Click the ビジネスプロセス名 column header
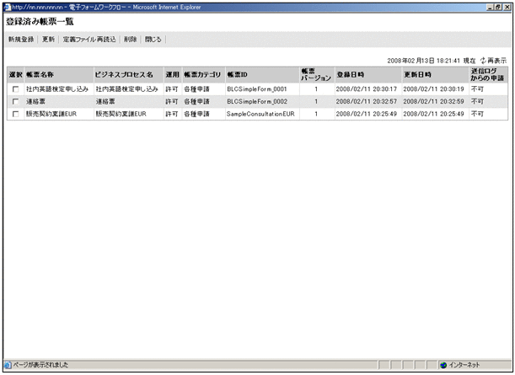515x375 pixels. click(x=129, y=75)
